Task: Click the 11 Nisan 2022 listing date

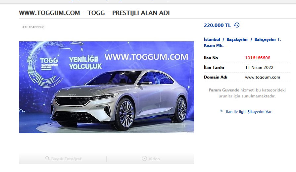Action: (259, 68)
